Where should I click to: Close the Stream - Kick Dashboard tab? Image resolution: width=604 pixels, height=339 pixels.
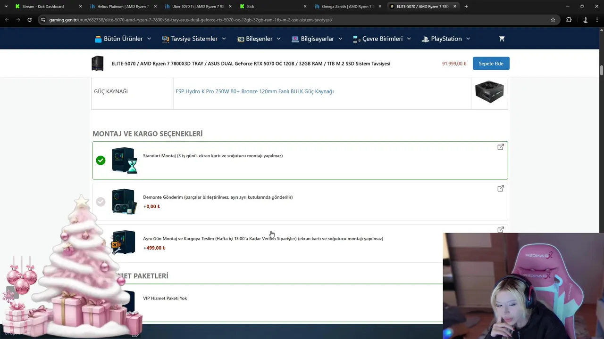(x=80, y=7)
